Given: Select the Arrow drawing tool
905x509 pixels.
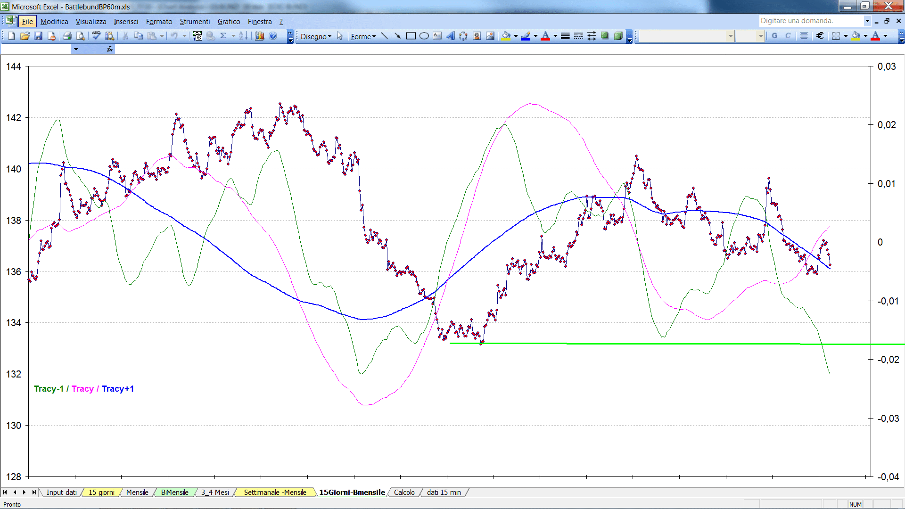Looking at the screenshot, I should click(x=397, y=36).
